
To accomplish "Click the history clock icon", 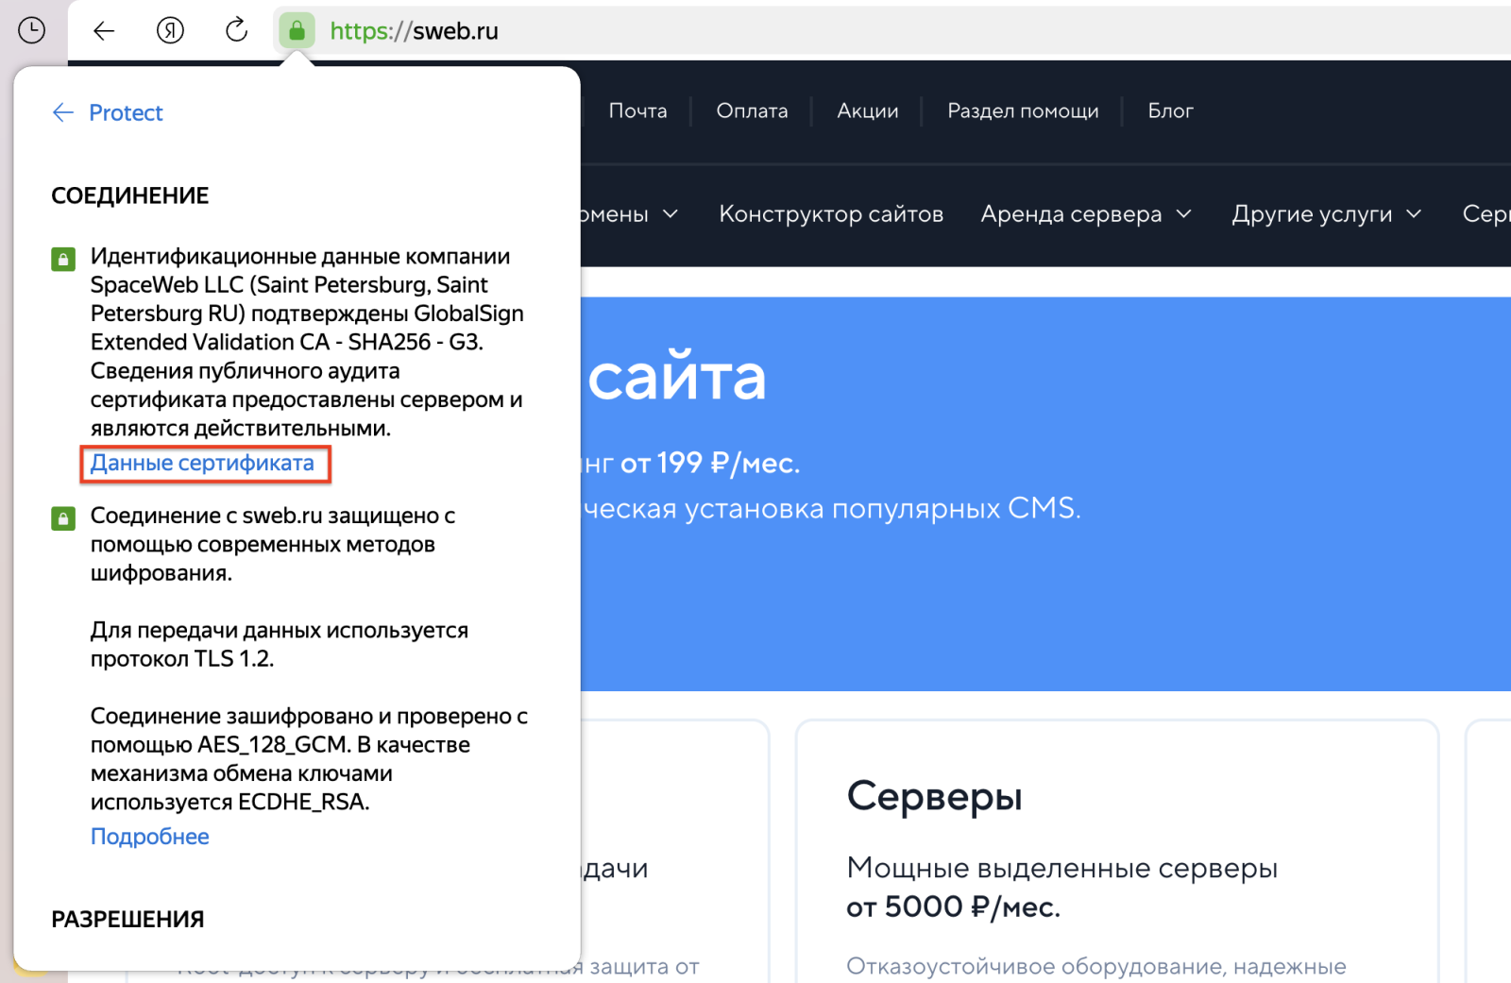I will pyautogui.click(x=31, y=30).
